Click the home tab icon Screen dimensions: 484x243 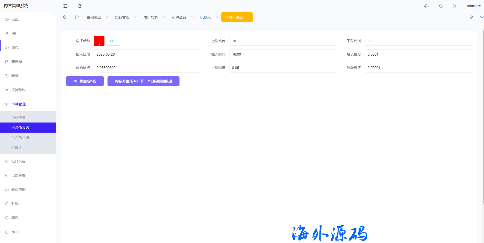pos(77,17)
